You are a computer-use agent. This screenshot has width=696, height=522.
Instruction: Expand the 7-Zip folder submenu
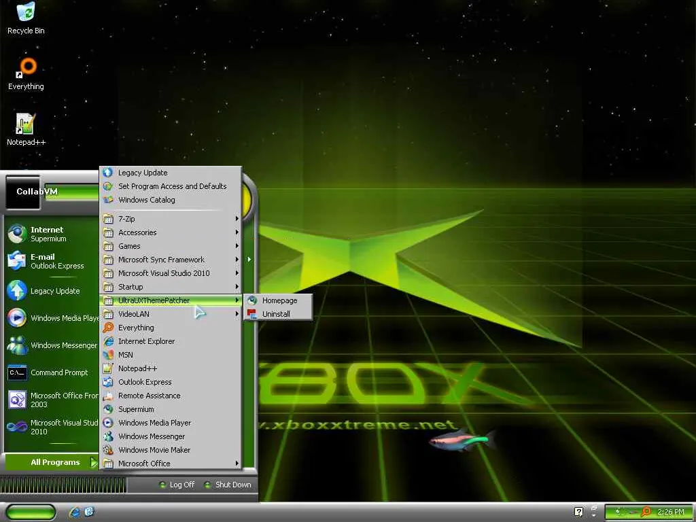tap(171, 219)
